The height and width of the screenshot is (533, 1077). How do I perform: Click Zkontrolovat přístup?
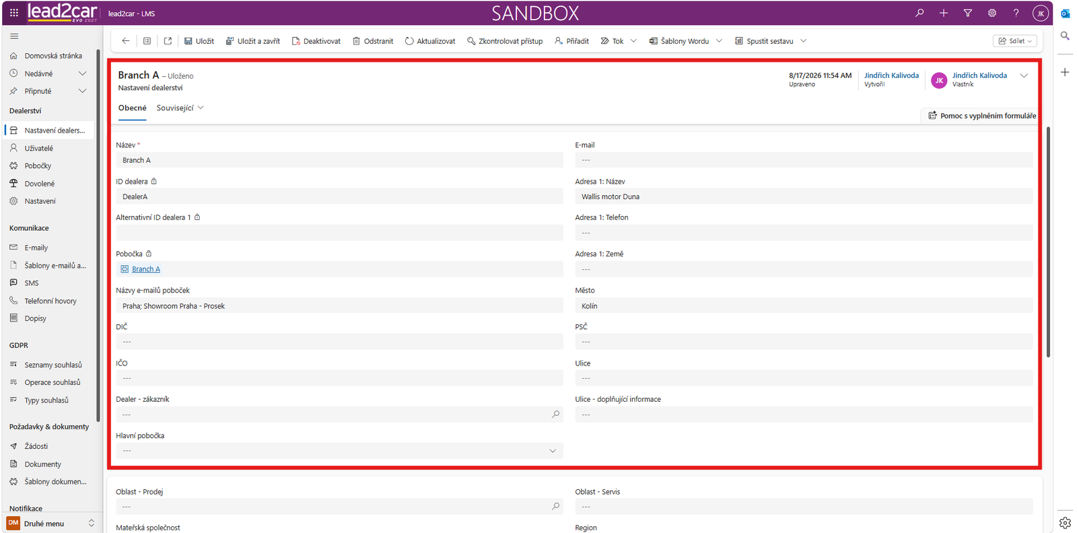(x=505, y=41)
